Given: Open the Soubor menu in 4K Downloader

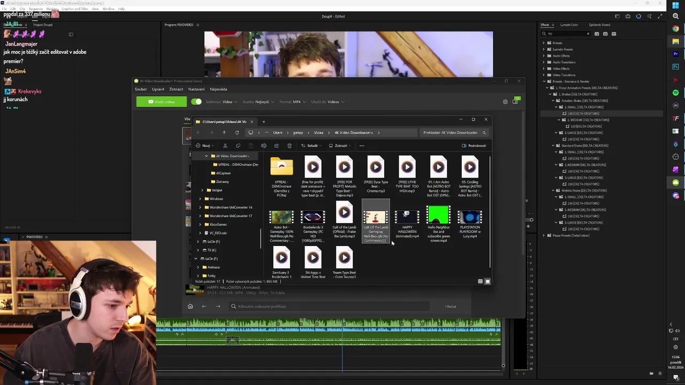Looking at the screenshot, I should [x=141, y=89].
